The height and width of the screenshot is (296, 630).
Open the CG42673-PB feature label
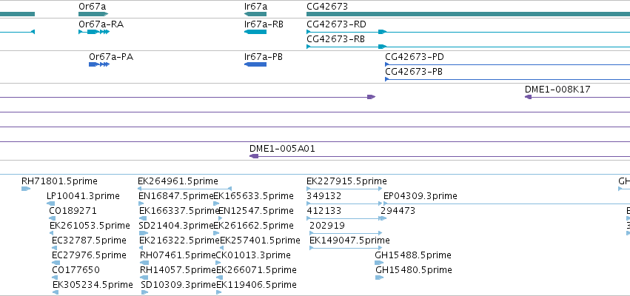pos(415,72)
